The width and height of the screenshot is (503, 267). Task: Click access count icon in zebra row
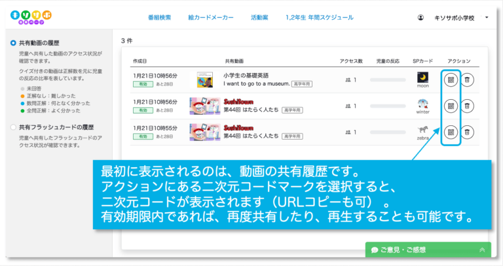tap(348, 132)
